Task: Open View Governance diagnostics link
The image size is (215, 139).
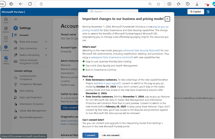Action: [x=69, y=121]
